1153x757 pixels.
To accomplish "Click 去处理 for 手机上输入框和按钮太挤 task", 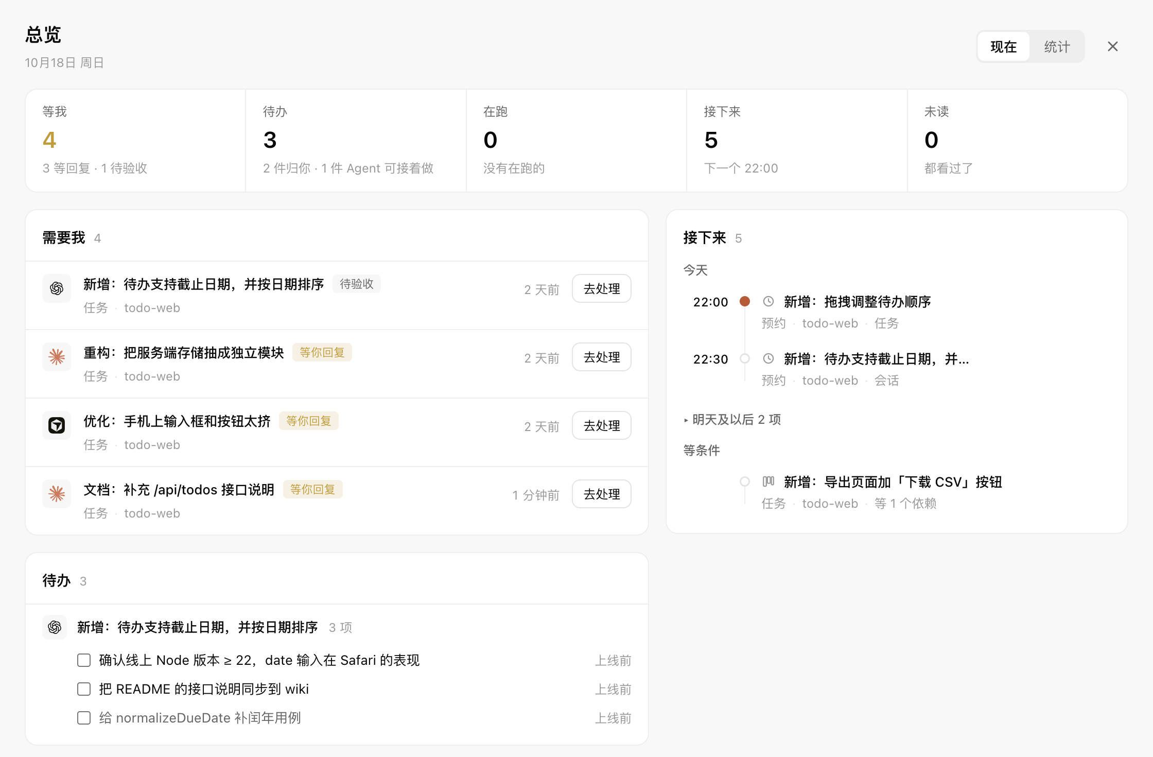I will 602,425.
